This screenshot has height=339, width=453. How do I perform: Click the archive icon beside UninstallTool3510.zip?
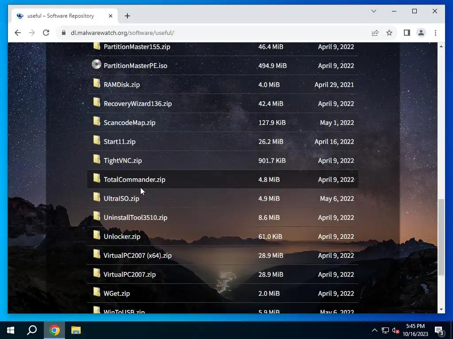pos(97,216)
